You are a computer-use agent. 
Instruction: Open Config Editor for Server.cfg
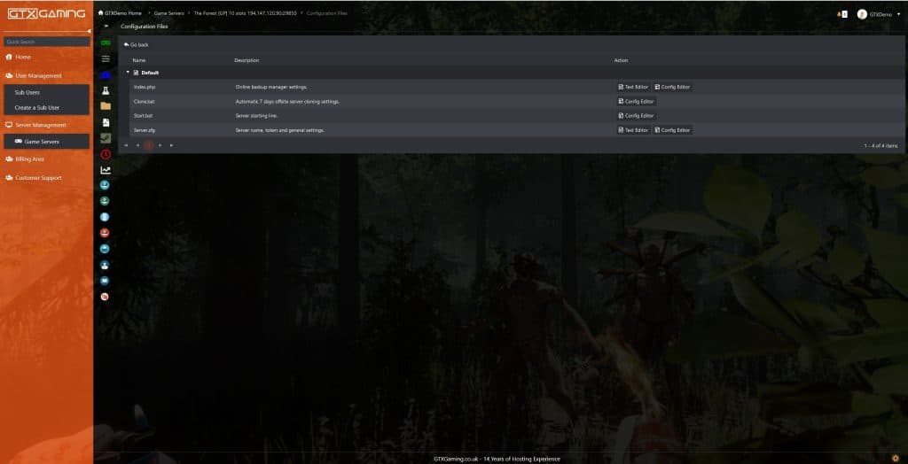point(672,130)
